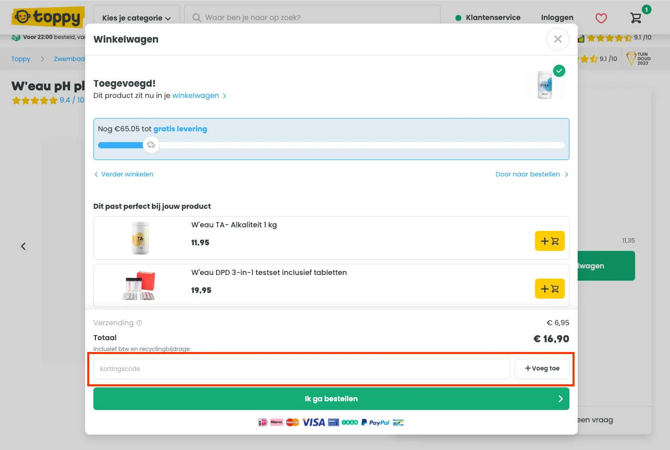The width and height of the screenshot is (670, 450).
Task: Click the VISA payment icon
Action: pos(313,422)
